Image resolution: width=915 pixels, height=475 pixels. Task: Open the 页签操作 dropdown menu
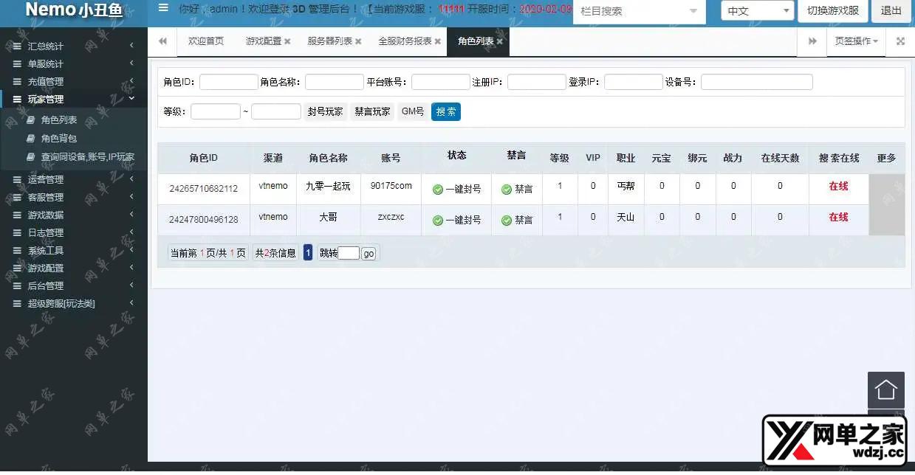click(856, 41)
